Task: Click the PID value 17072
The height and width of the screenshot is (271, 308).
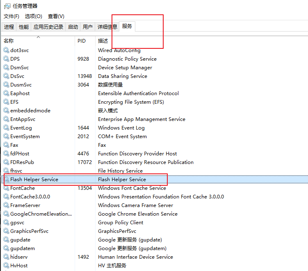Action: pyautogui.click(x=84, y=162)
